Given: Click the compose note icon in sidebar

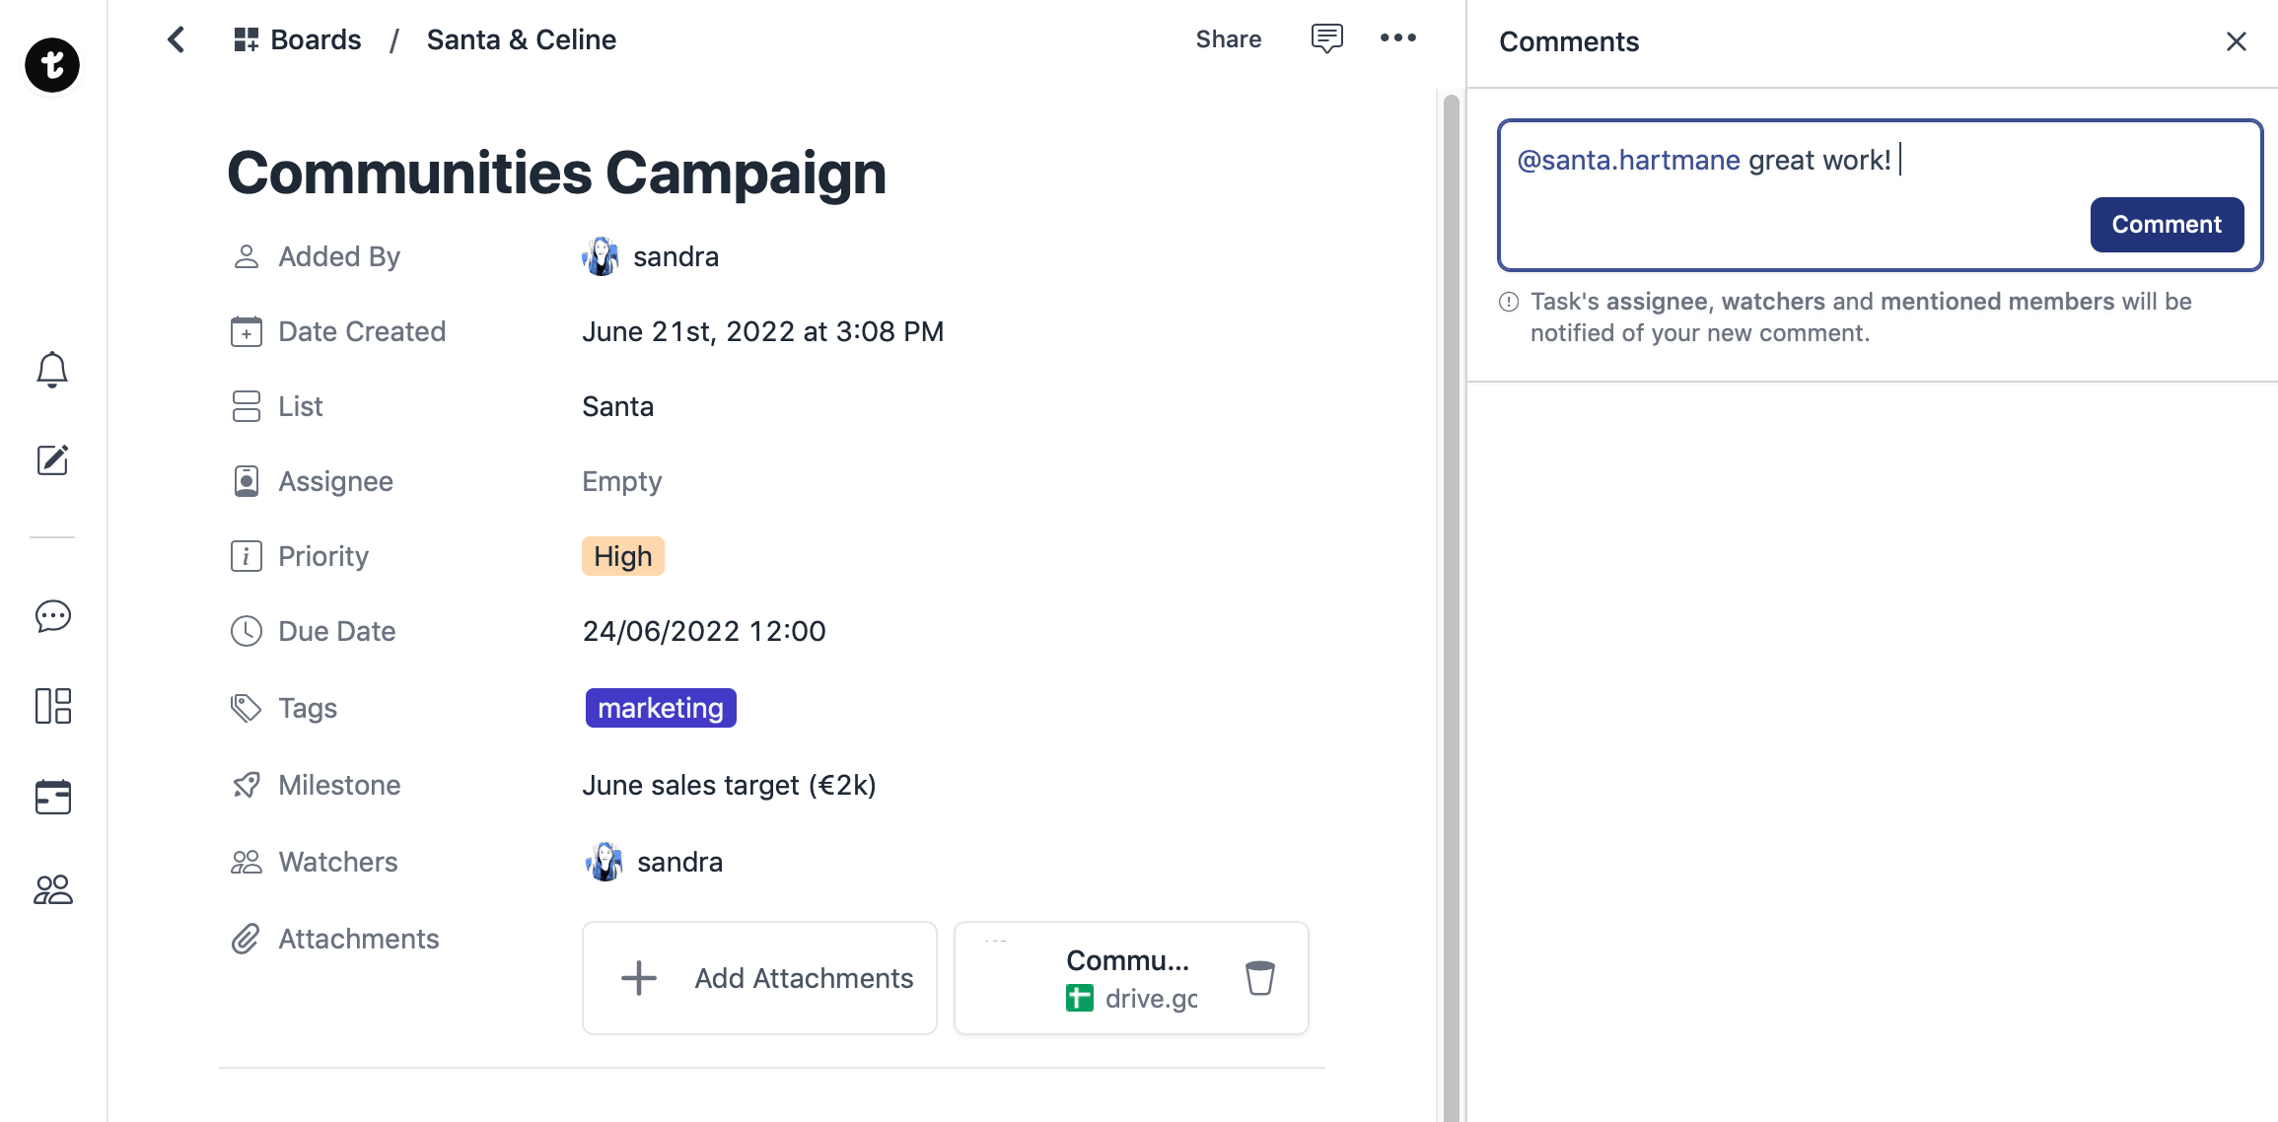Looking at the screenshot, I should 52,459.
